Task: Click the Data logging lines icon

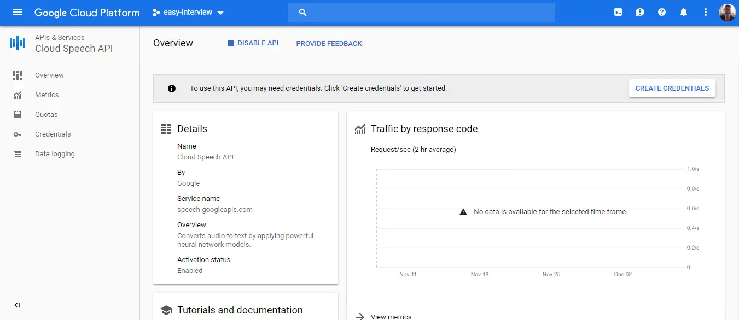Action: click(x=18, y=154)
